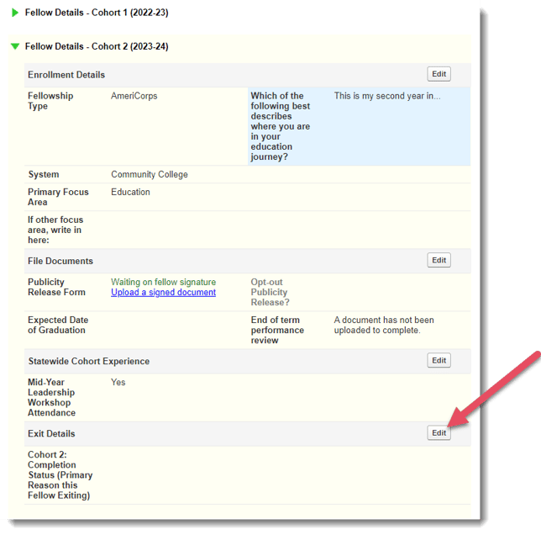Expand the Cohort 1 (2022-23) green triangle

click(x=15, y=13)
